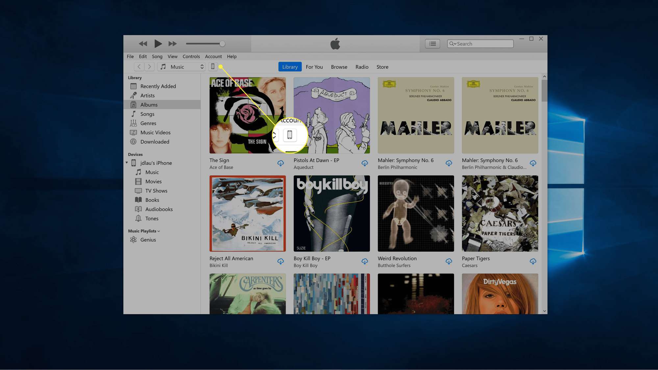Click the list view icon in top right
658x370 pixels.
(x=432, y=44)
